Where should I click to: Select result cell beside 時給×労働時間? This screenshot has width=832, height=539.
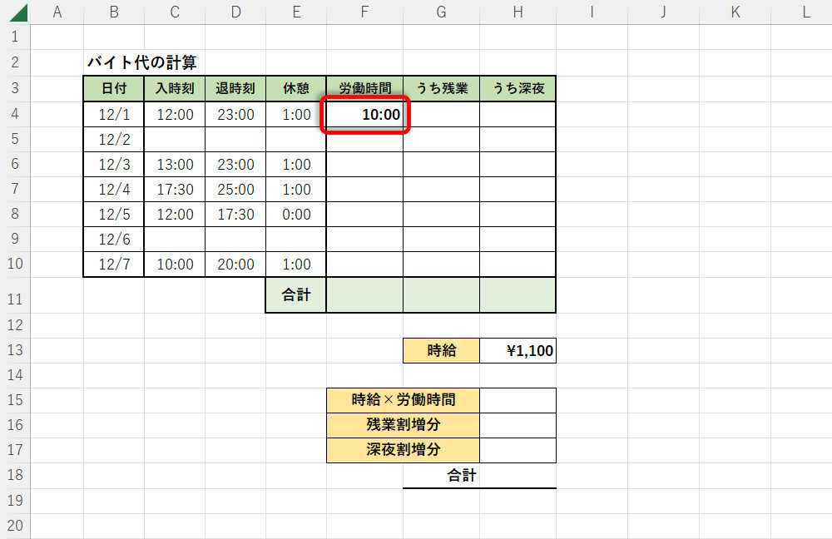pos(518,401)
